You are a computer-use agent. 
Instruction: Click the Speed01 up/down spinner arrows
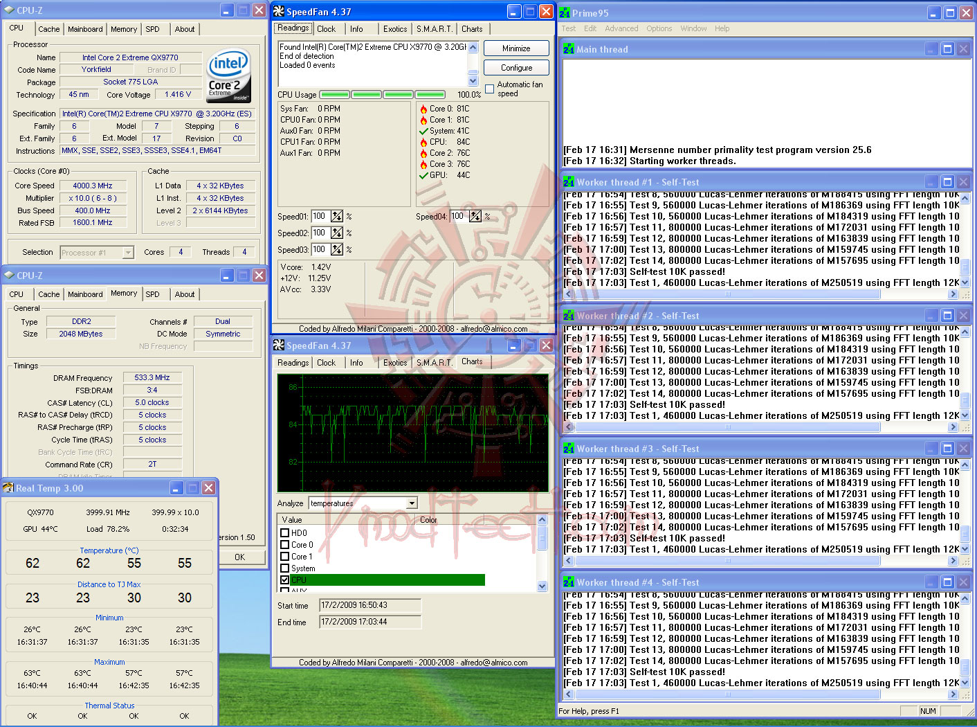click(x=337, y=216)
